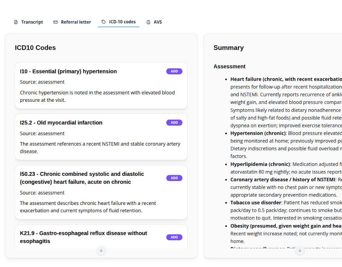The width and height of the screenshot is (342, 267).
Task: Click the down-arrow icon below the ICD10 list
Action: [101, 251]
